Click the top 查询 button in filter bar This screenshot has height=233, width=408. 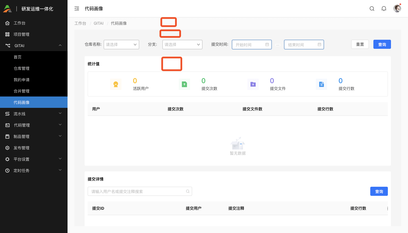tap(382, 44)
